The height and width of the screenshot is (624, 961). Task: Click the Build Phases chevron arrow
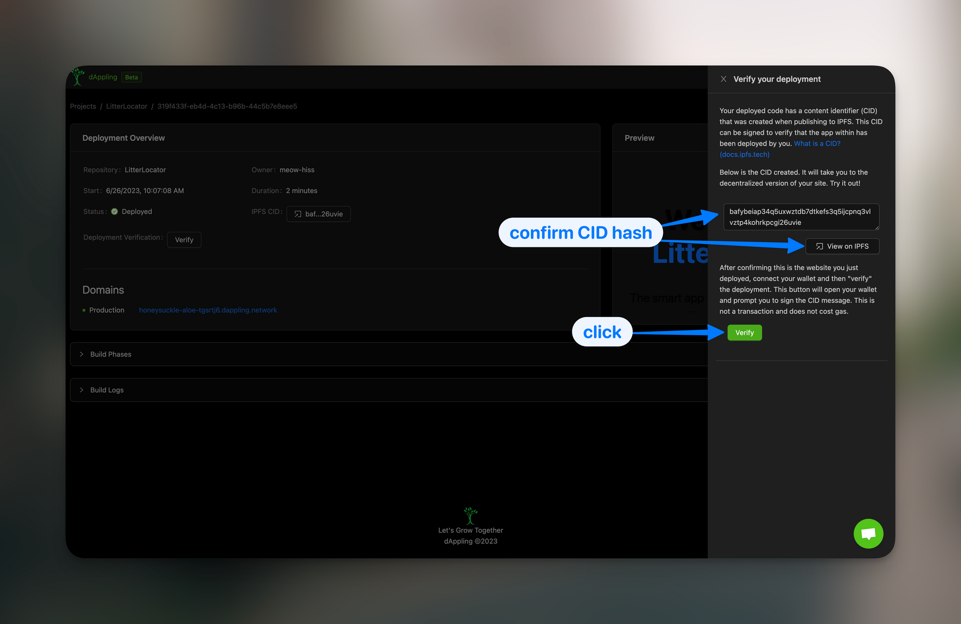tap(81, 354)
